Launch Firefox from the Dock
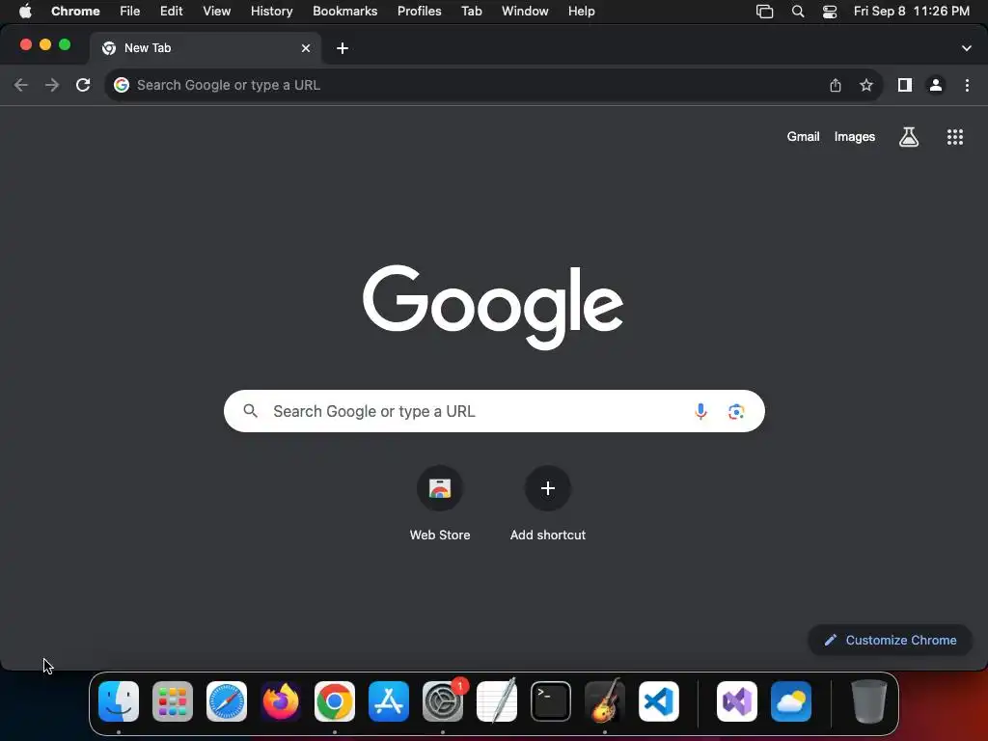The width and height of the screenshot is (988, 741). [x=281, y=701]
